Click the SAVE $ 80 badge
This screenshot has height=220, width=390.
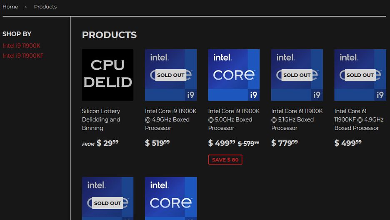(x=225, y=160)
